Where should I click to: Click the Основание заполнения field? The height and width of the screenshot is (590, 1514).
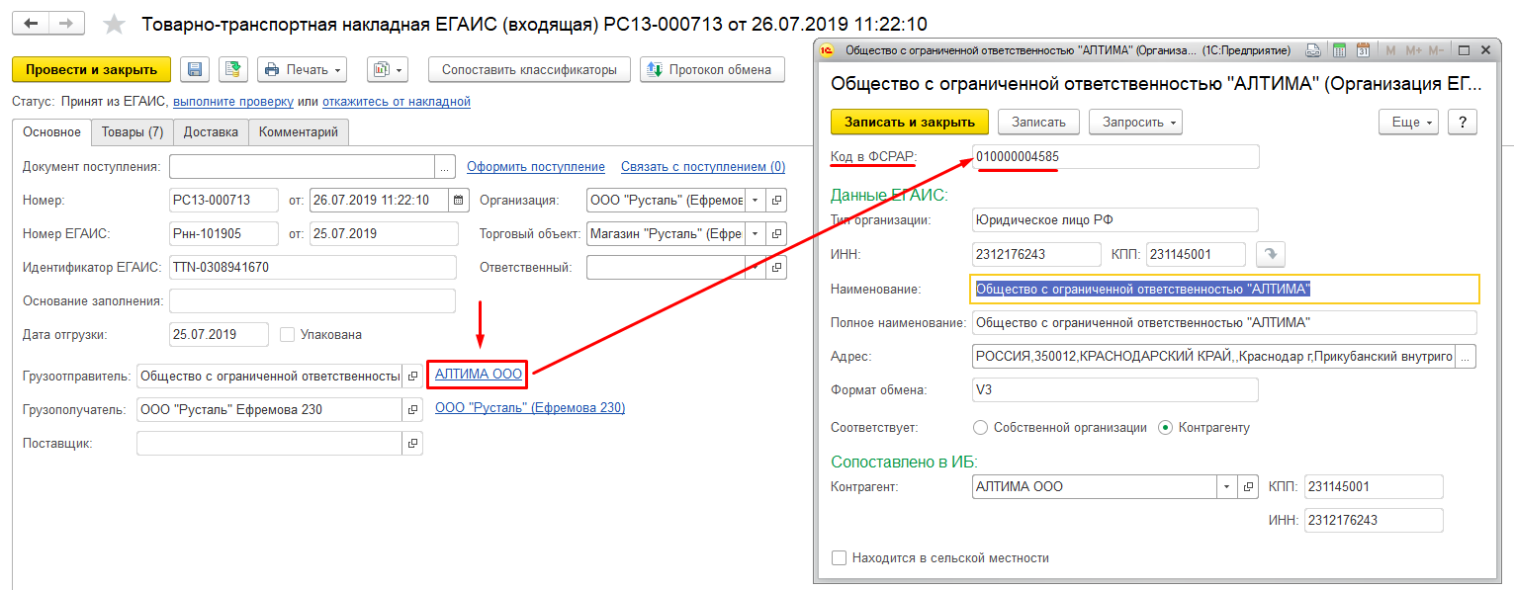pyautogui.click(x=312, y=301)
